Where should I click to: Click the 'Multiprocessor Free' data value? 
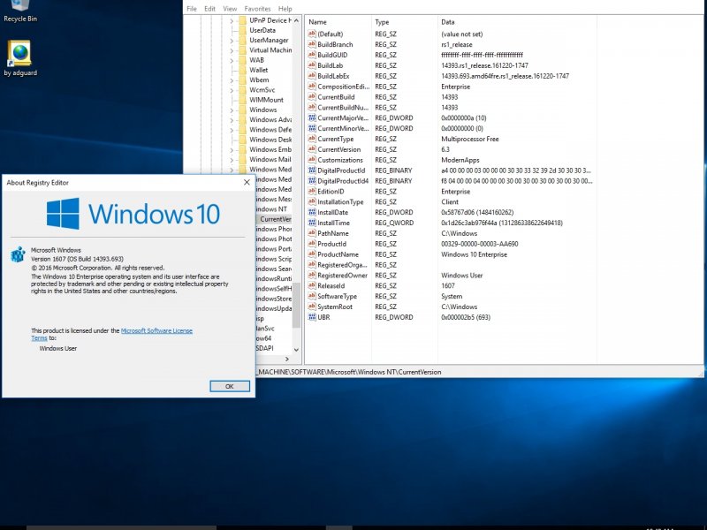click(470, 139)
